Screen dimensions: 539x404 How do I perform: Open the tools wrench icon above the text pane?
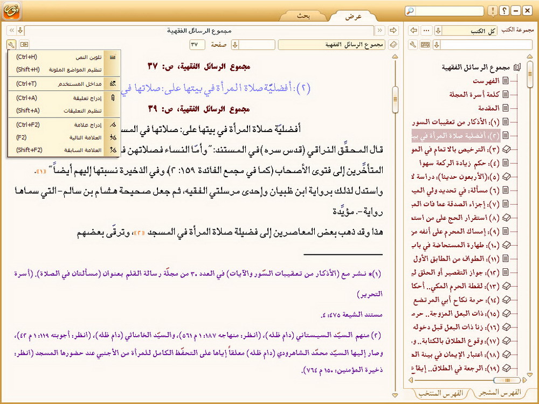tap(11, 44)
